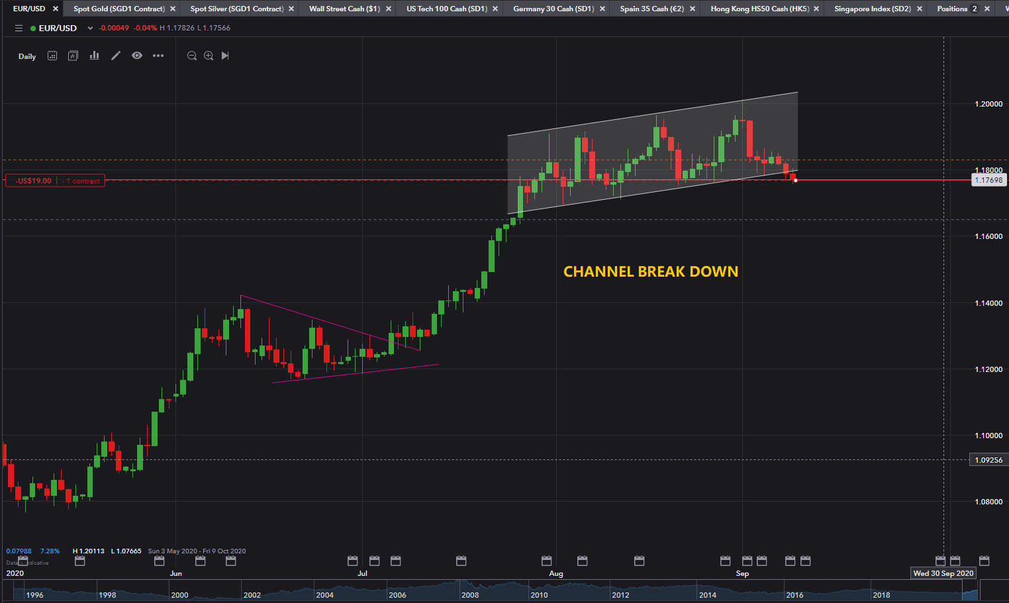The image size is (1009, 603).
Task: Jump to the latest candle
Action: pos(225,56)
